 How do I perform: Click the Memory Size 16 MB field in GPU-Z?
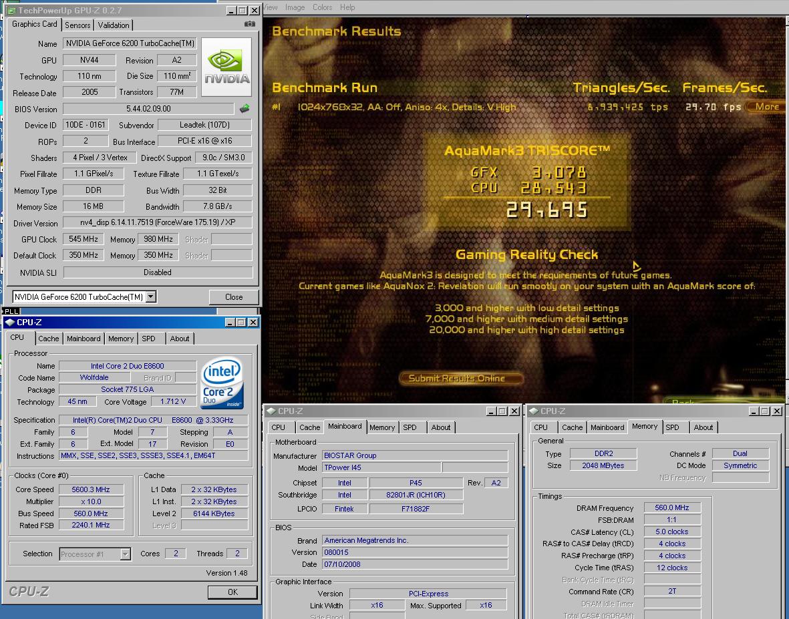(x=93, y=206)
